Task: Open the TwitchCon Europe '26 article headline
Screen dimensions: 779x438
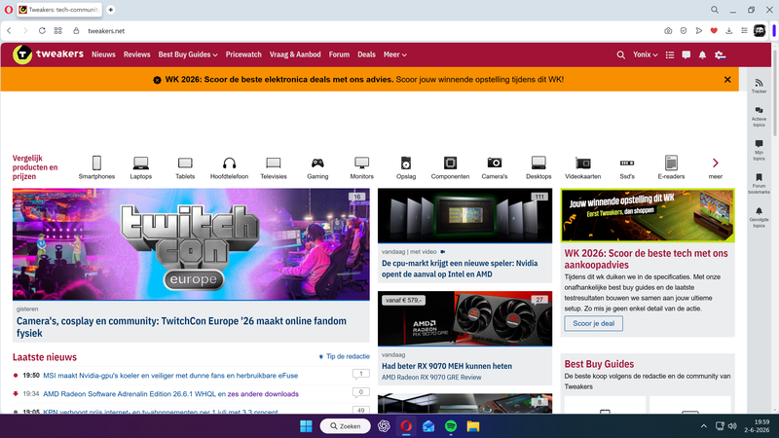Action: (181, 327)
